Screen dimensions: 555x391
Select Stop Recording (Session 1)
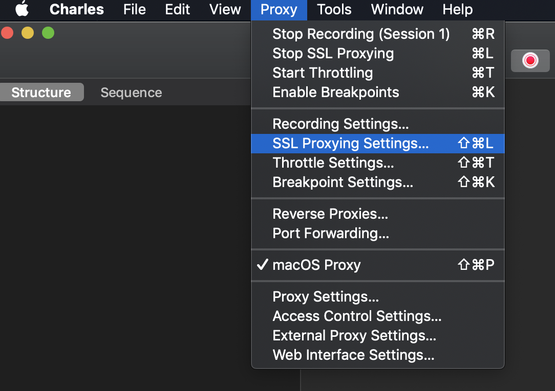(378, 34)
